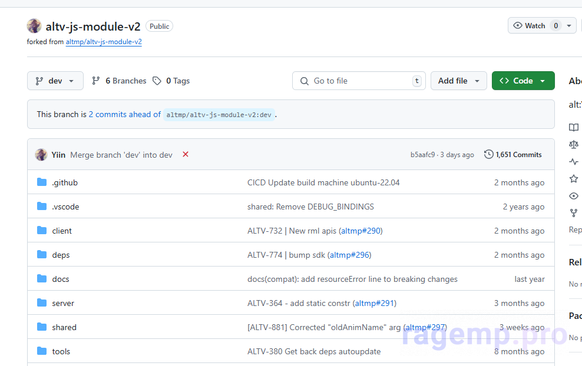Open the dev branch selector dropdown
This screenshot has width=582, height=366.
click(x=55, y=81)
